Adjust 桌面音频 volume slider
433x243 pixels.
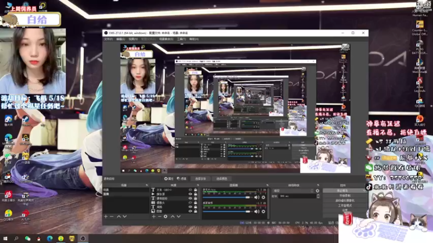pos(227,211)
